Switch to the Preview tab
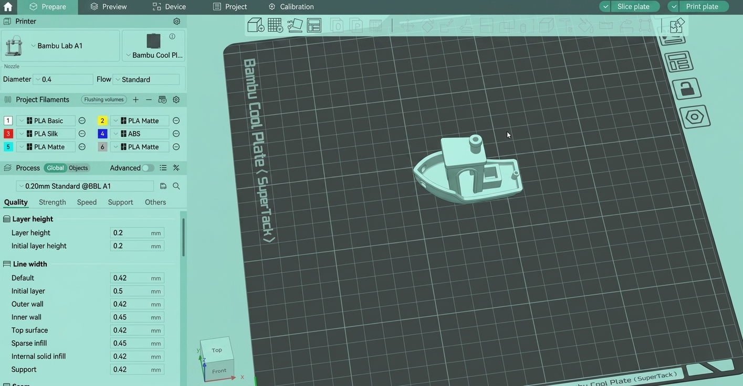The width and height of the screenshot is (743, 386). [x=108, y=7]
